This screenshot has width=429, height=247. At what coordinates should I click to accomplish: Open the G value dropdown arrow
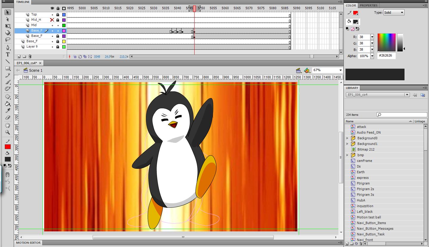[x=372, y=43]
